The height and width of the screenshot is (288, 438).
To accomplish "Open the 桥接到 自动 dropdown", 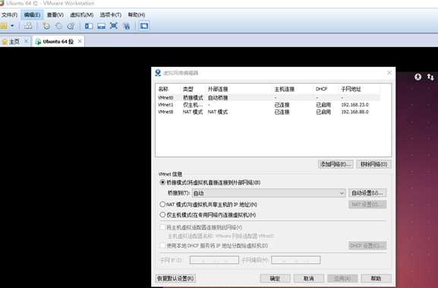I will (x=269, y=193).
